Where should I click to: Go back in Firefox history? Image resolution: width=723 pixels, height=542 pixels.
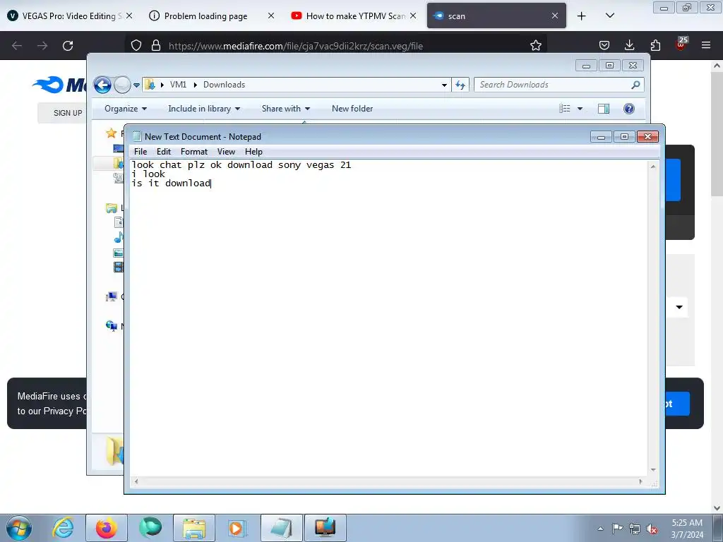[17, 46]
